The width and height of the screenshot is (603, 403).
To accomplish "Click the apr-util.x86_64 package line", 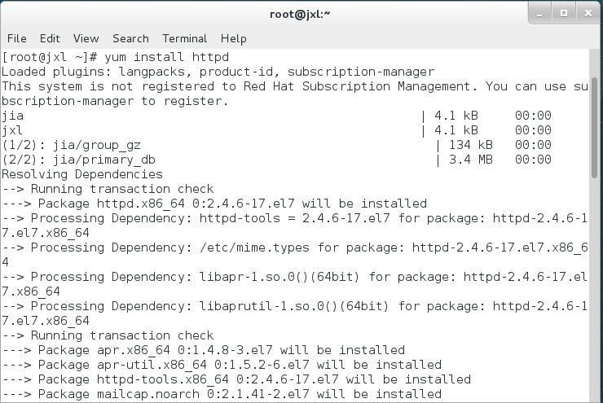I will click(222, 365).
